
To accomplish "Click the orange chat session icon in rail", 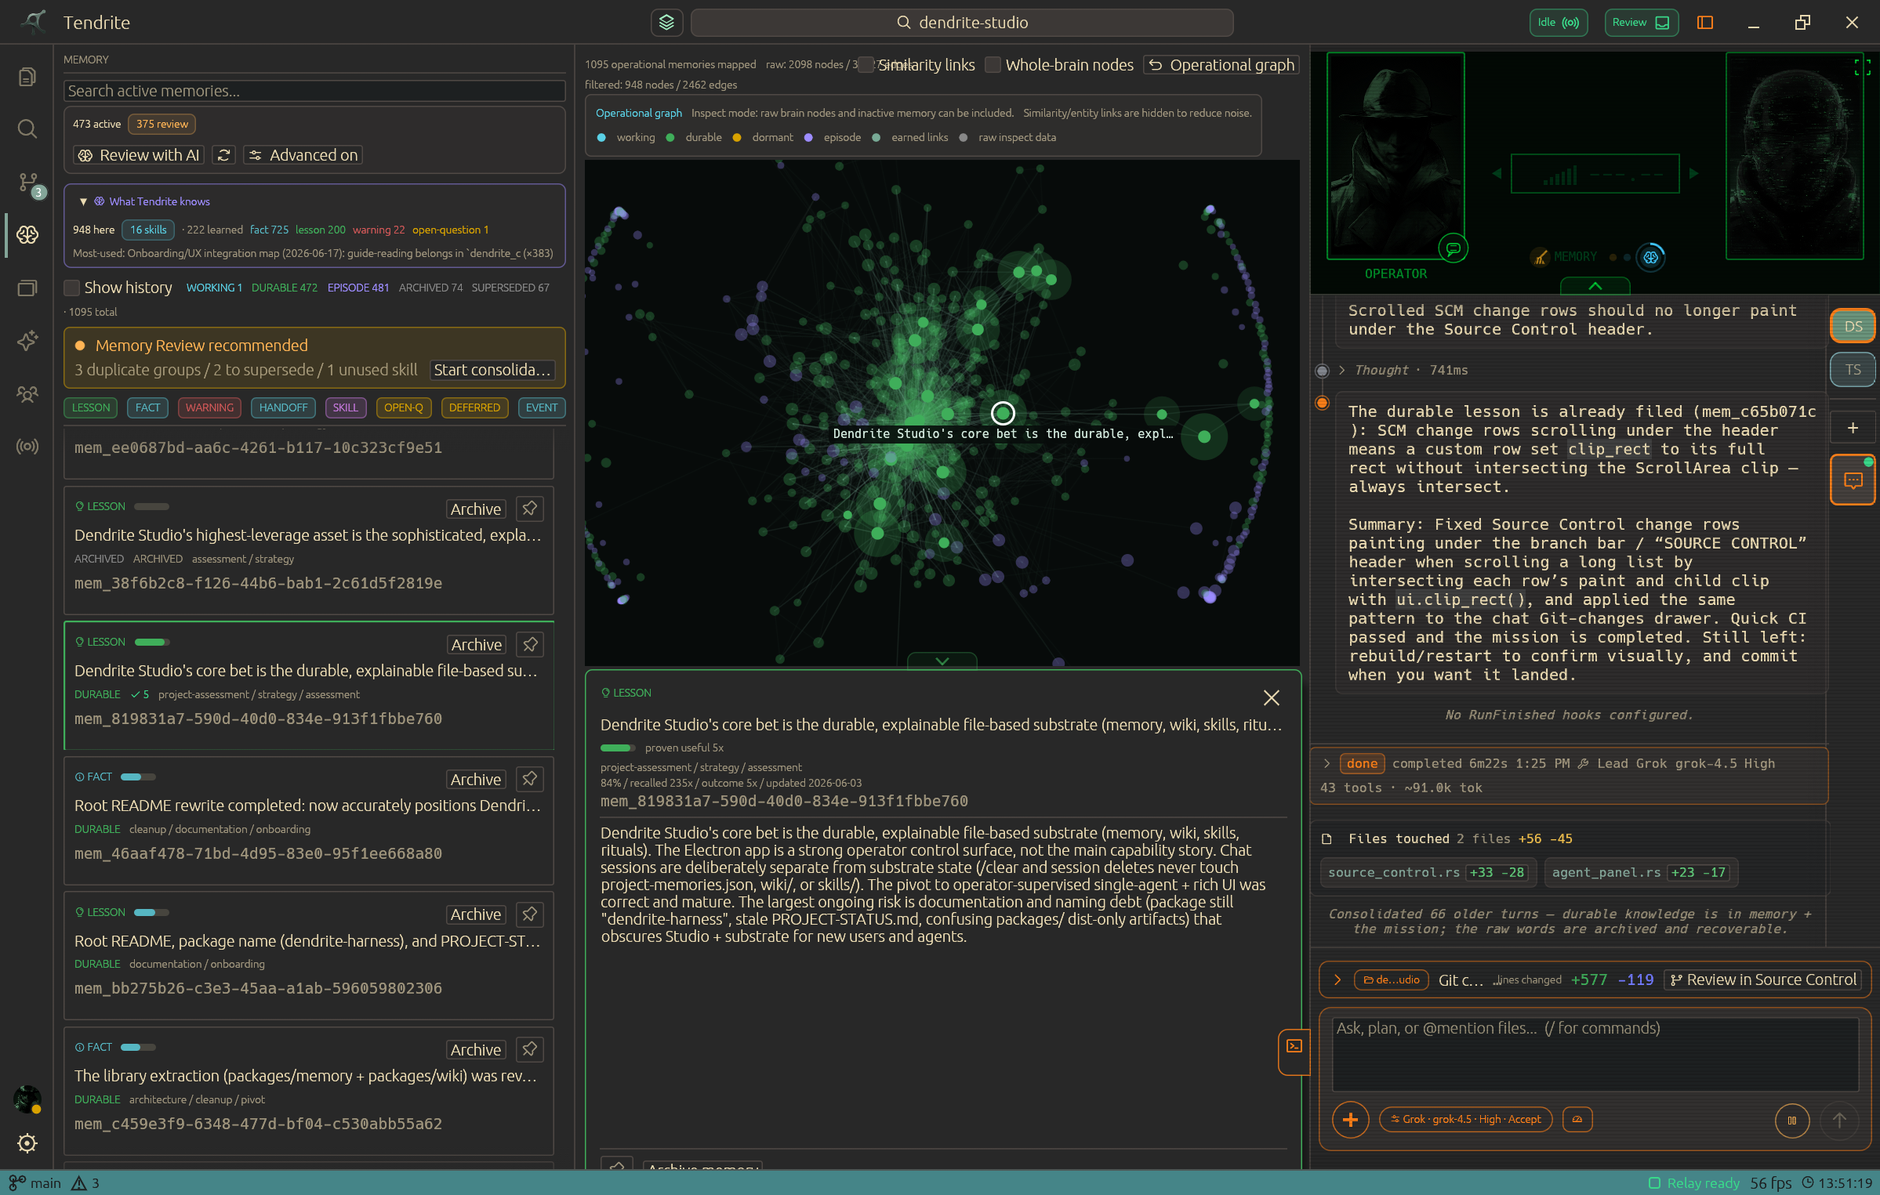I will click(x=1853, y=480).
